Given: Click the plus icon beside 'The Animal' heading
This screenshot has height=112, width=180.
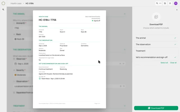Looking at the screenshot, I should 125,14.
